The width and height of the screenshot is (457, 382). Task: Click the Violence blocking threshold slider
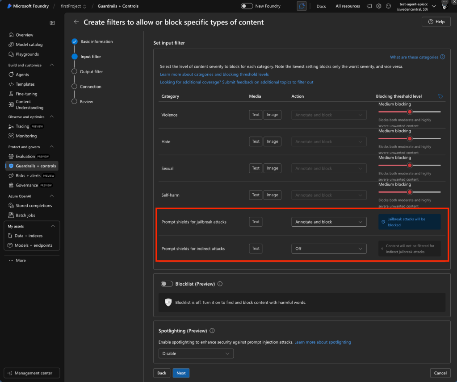409,112
